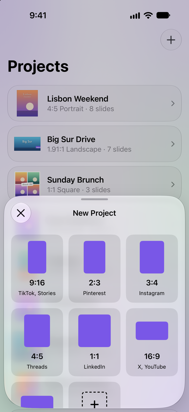Tap the "4:5 Portrait · 8 slides" subtitle
The width and height of the screenshot is (189, 412).
pos(81,109)
